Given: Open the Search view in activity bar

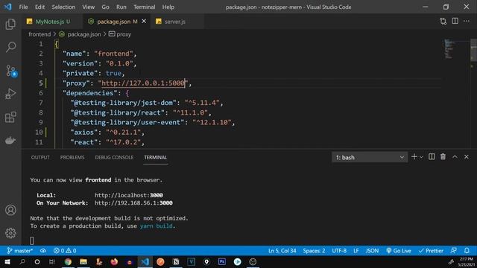Looking at the screenshot, I should point(10,47).
